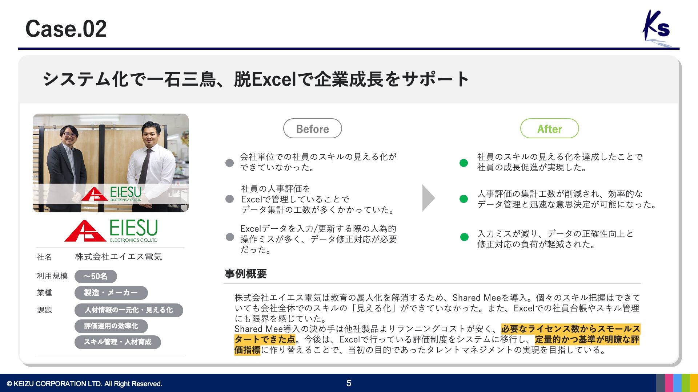Click the 評価運用の効率化 tag
The width and height of the screenshot is (698, 392).
click(x=111, y=326)
